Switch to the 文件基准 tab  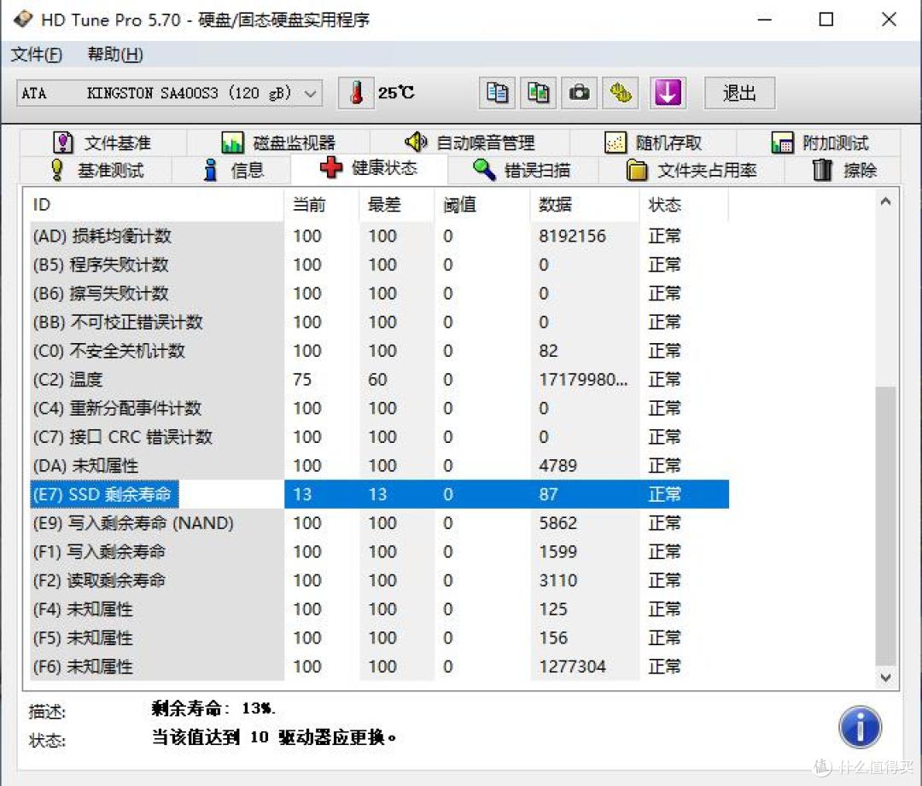(102, 143)
